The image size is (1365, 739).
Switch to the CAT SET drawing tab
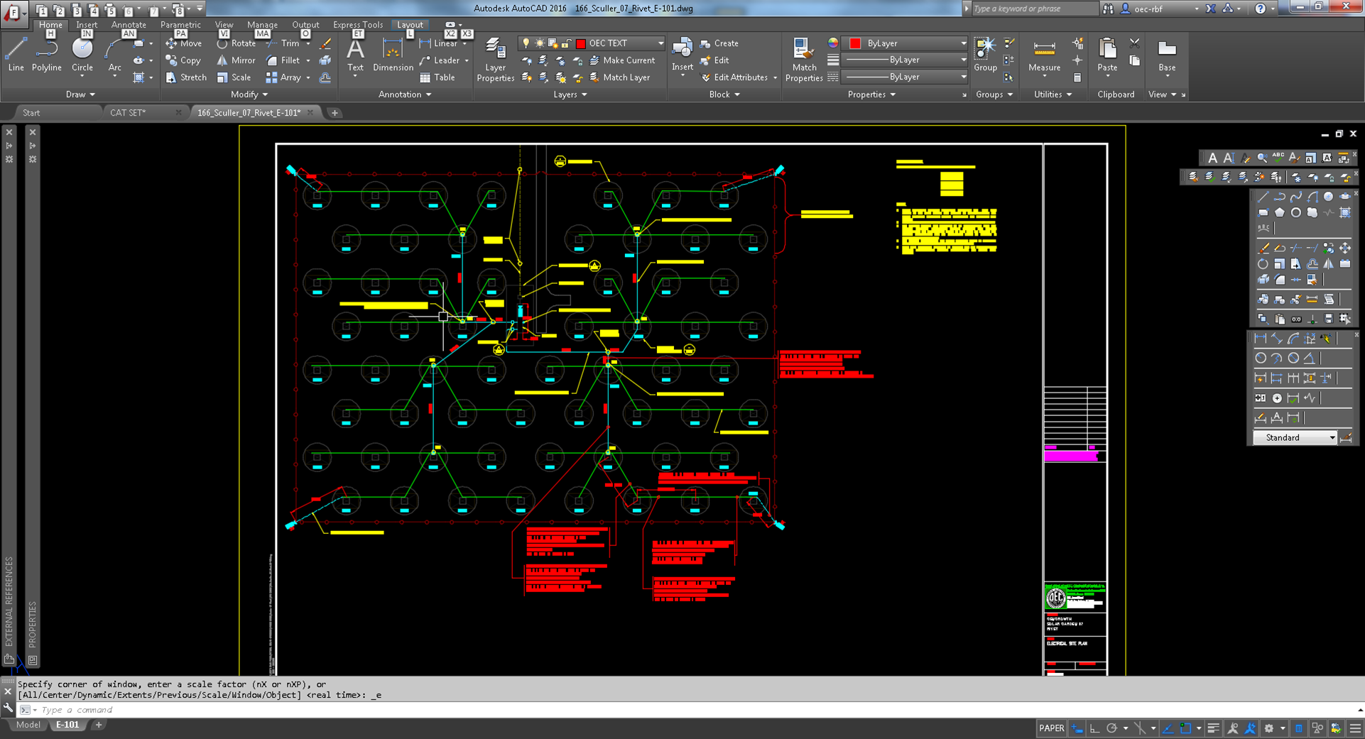[128, 112]
